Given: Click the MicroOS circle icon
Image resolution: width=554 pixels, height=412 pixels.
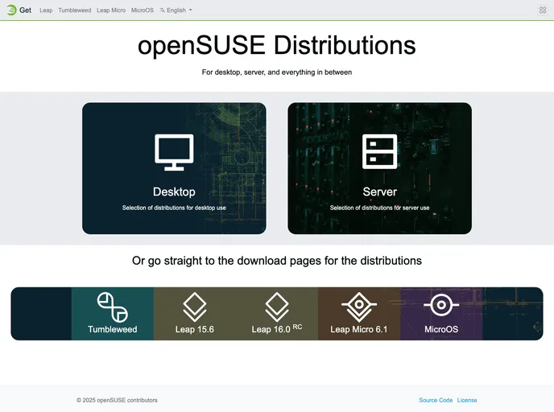Looking at the screenshot, I should (x=441, y=305).
